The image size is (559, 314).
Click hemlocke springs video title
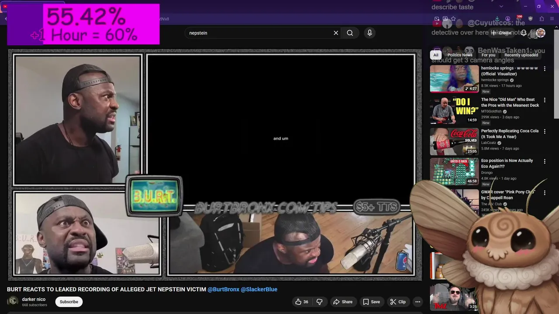click(509, 71)
